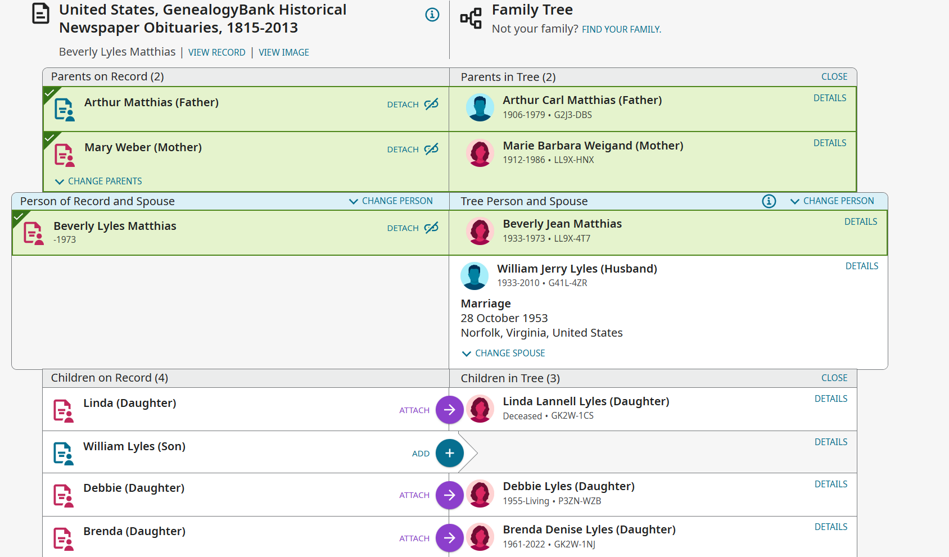Expand CHANGE SPOUSE
Image resolution: width=949 pixels, height=557 pixels.
pos(503,353)
